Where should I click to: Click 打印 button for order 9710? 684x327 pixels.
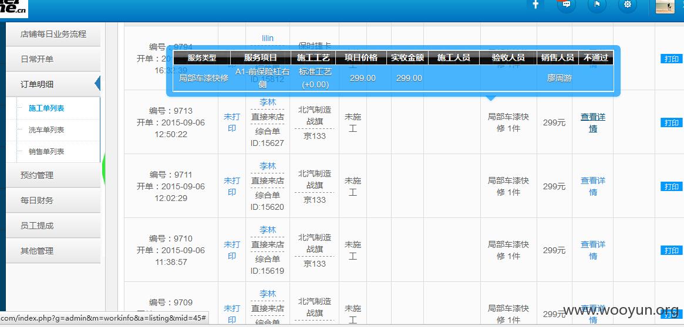(671, 250)
